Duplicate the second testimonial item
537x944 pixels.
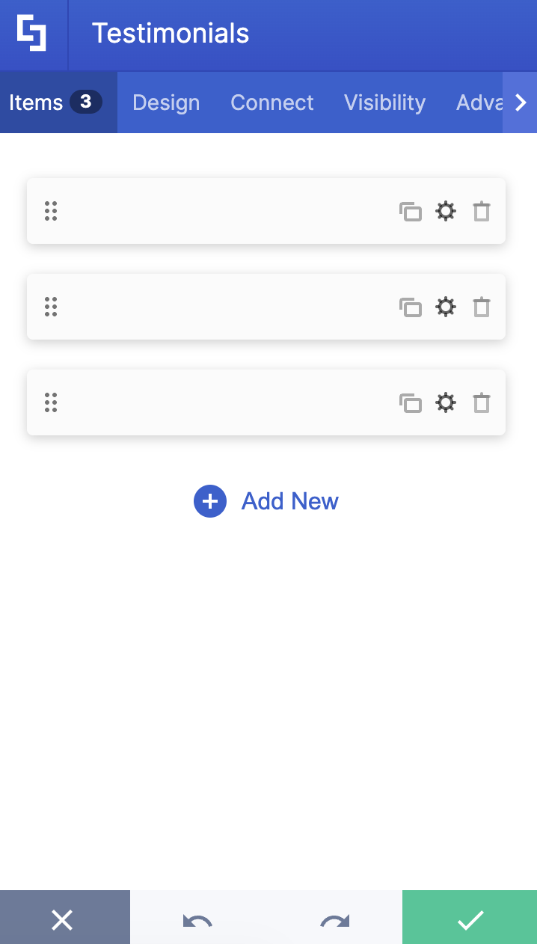(x=411, y=307)
